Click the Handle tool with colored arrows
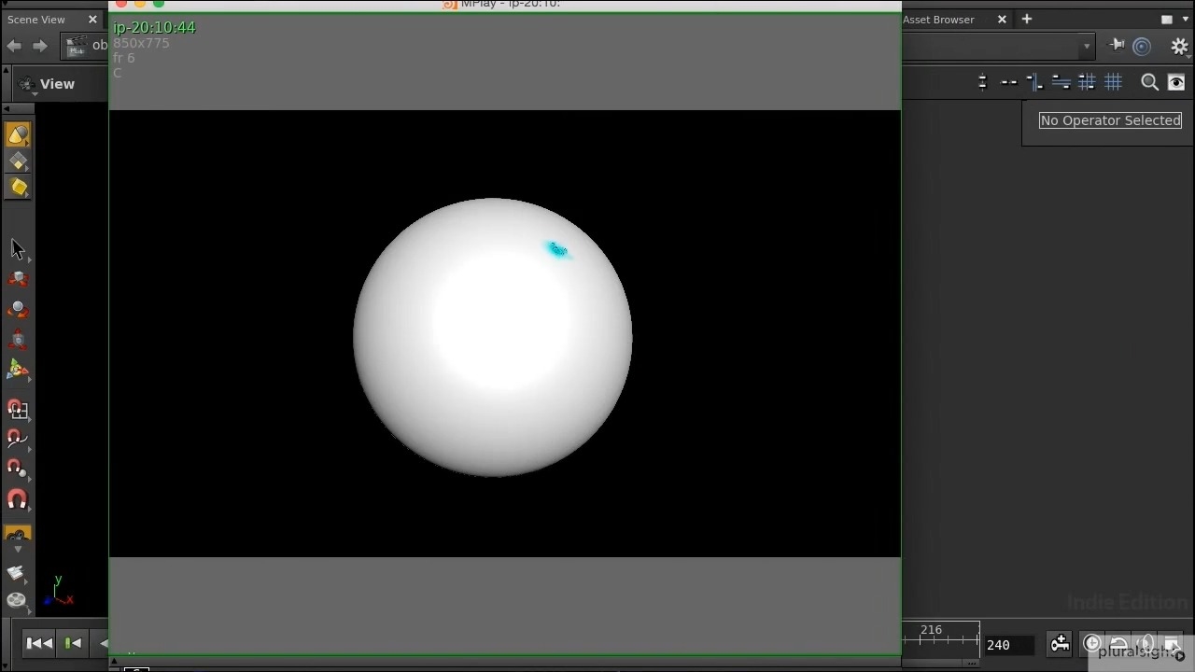 click(18, 370)
